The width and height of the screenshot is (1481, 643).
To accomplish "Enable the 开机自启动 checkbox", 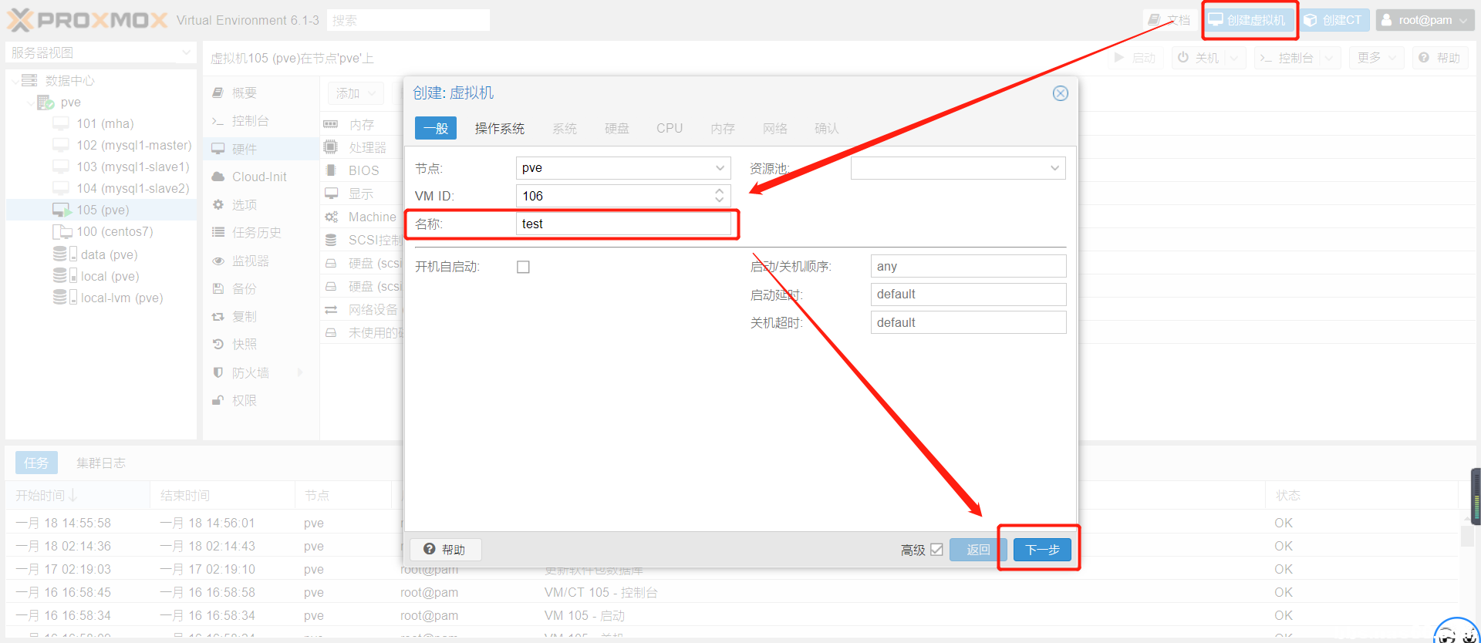I will point(523,267).
